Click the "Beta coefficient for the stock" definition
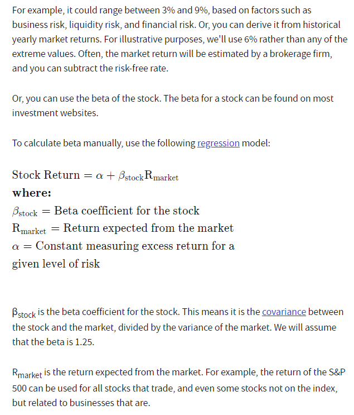Screen dimensions: 354x415 [127, 211]
